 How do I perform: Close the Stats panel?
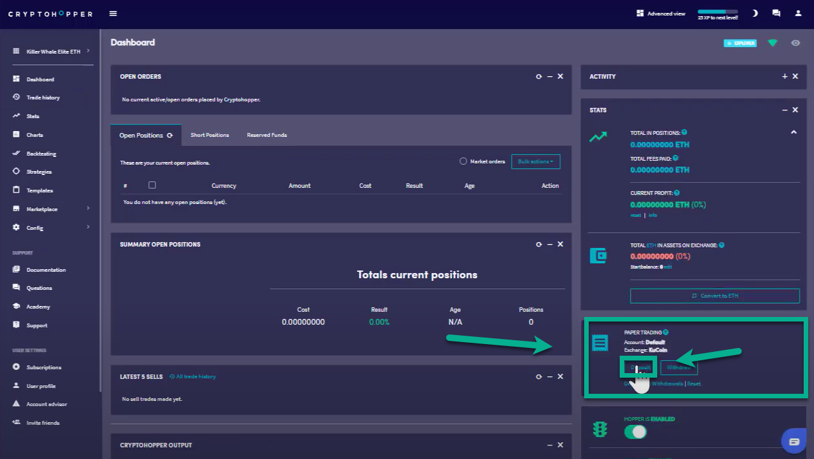795,110
